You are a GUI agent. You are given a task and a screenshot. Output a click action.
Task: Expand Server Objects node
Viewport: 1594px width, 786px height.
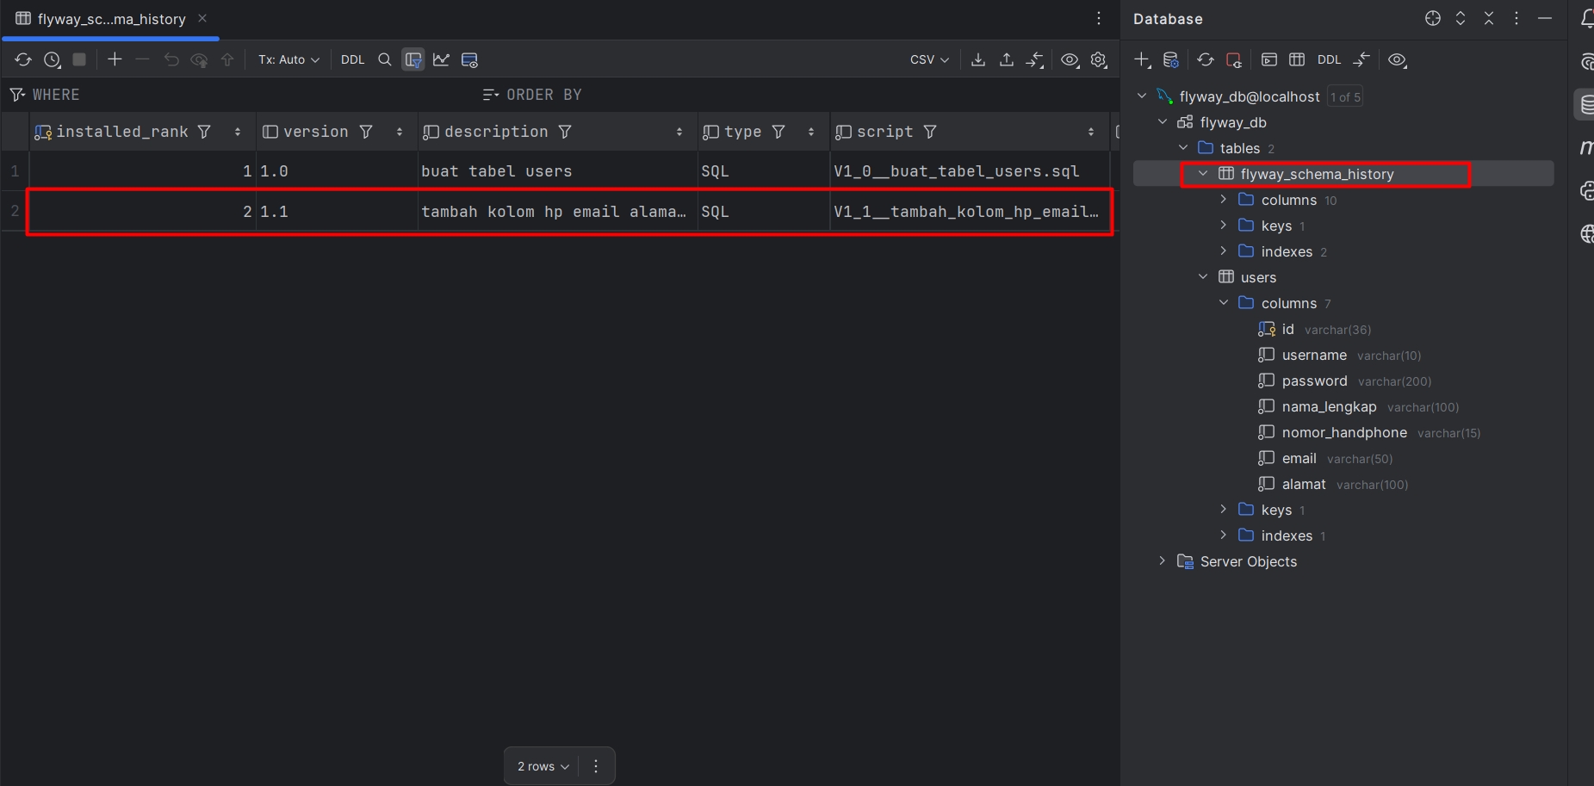1163,561
